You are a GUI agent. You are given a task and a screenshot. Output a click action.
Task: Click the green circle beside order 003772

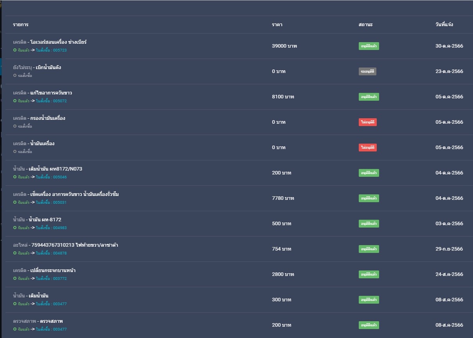click(x=15, y=279)
